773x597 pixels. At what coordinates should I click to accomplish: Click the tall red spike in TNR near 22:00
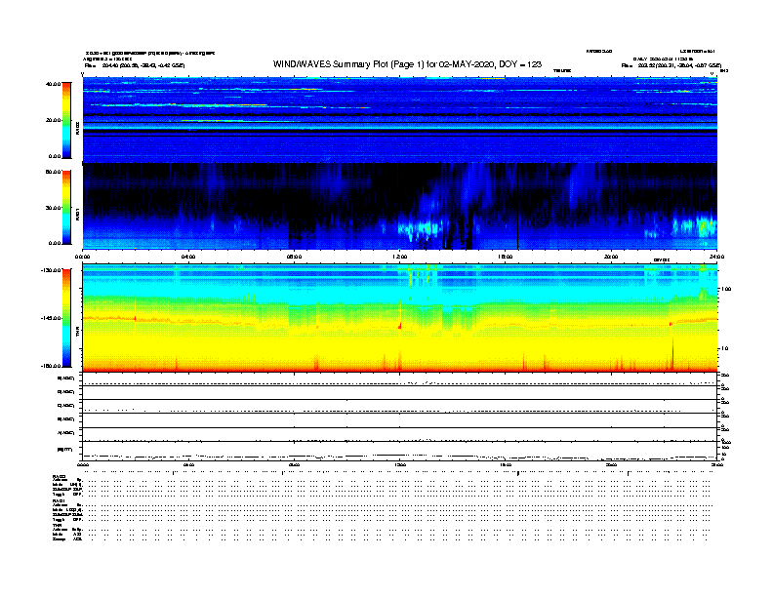click(672, 353)
